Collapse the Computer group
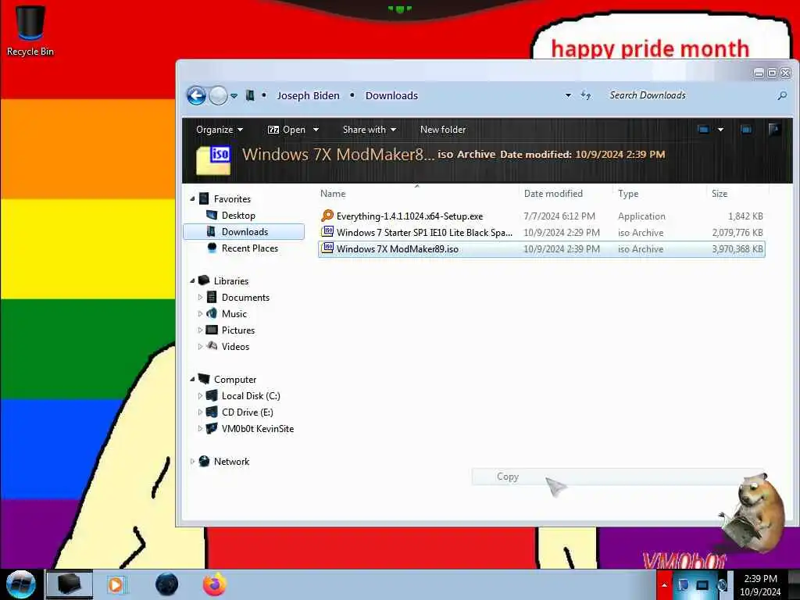This screenshot has width=800, height=600. pos(192,379)
